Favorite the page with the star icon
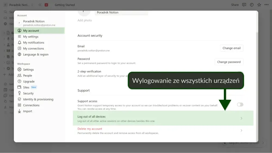 259,5
